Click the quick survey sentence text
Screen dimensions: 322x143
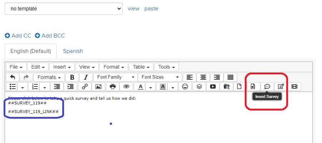[x=72, y=98]
